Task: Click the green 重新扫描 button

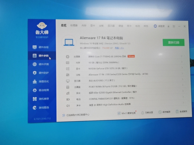Action: pos(173,42)
